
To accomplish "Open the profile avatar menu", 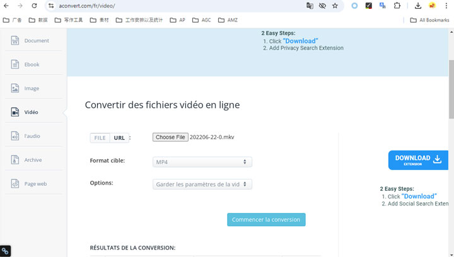I will tap(432, 6).
